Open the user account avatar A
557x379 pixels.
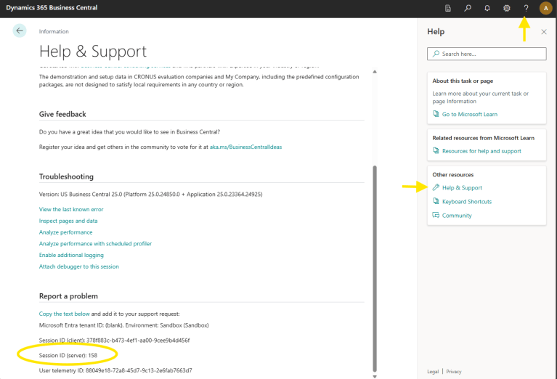545,8
